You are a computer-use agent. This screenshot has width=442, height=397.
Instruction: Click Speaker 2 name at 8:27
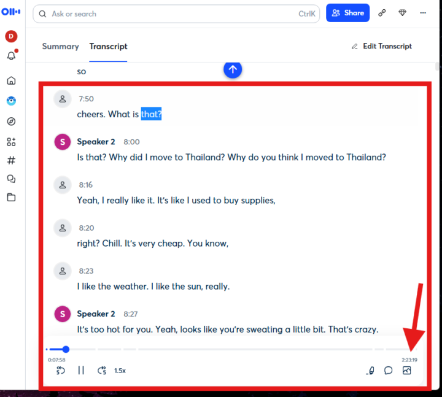click(x=96, y=314)
